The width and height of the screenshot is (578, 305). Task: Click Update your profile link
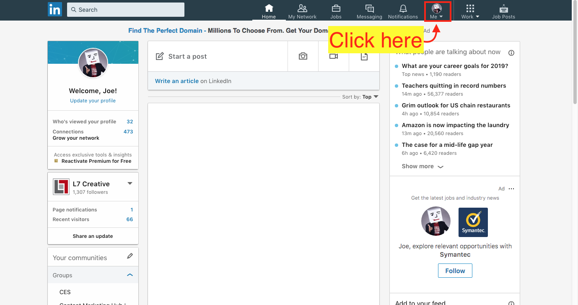93,101
